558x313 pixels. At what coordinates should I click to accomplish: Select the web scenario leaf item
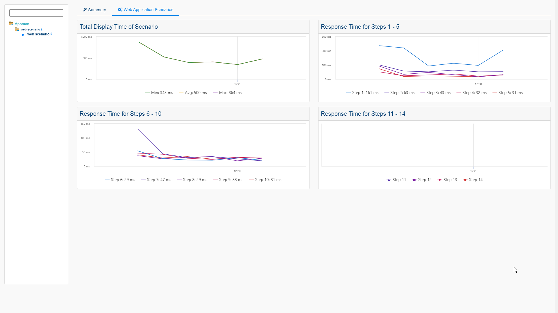[x=38, y=34]
